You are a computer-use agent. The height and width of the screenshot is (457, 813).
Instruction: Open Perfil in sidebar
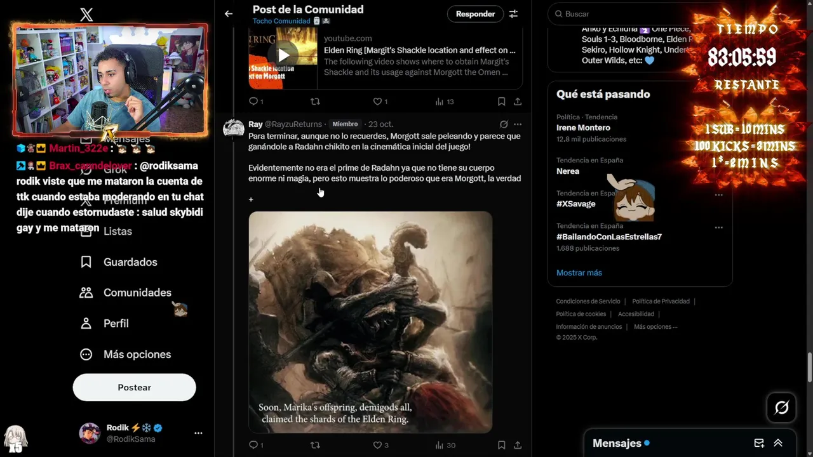pyautogui.click(x=104, y=324)
